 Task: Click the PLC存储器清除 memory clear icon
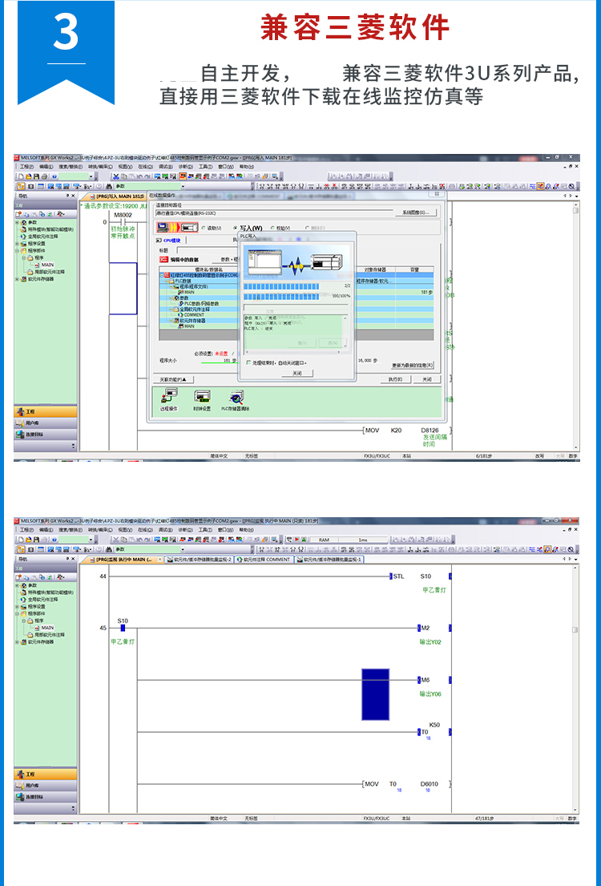click(x=236, y=397)
